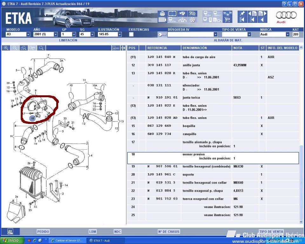The width and height of the screenshot is (305, 244).
Task: Jump to first with double-bar arrow icon
Action: 242,20
